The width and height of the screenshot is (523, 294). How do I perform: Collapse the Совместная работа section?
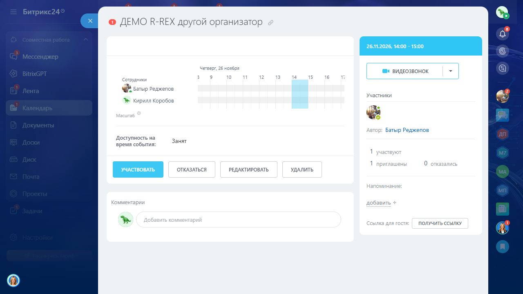(85, 40)
